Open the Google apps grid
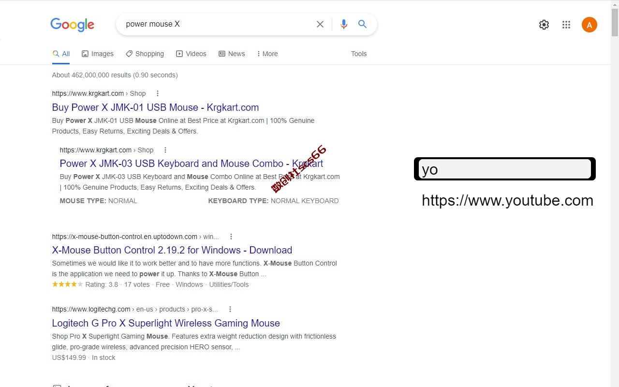 tap(566, 25)
